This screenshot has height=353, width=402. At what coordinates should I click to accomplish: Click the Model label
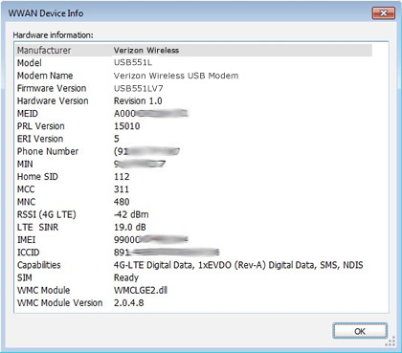(x=30, y=63)
